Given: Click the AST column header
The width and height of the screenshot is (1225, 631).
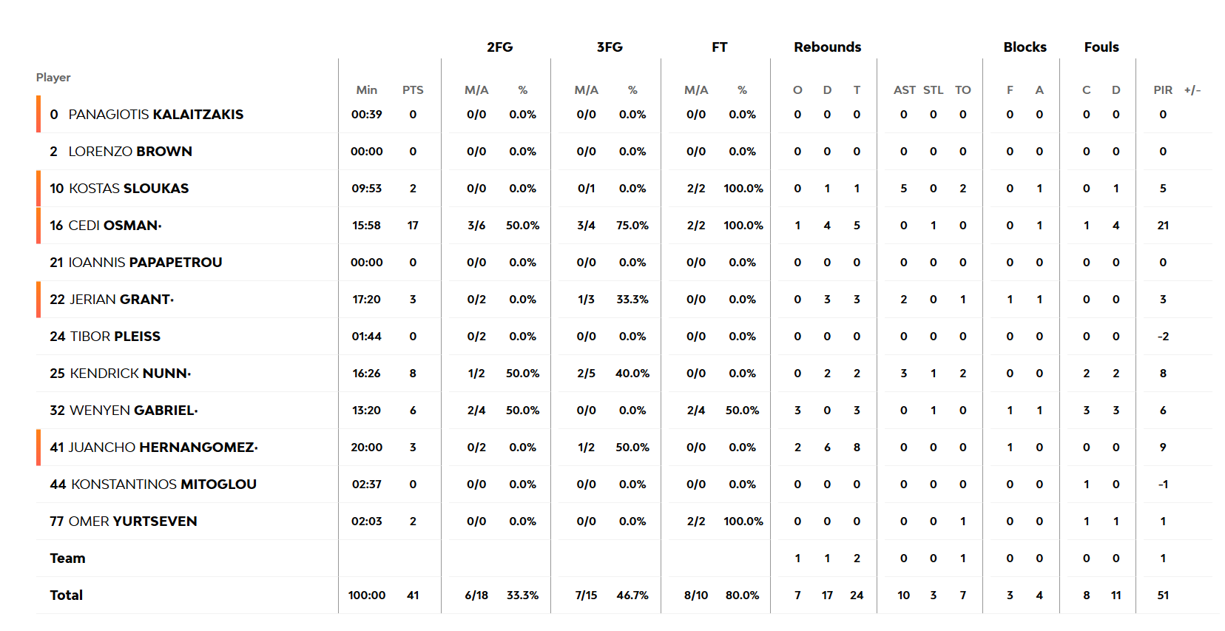Looking at the screenshot, I should click(904, 90).
